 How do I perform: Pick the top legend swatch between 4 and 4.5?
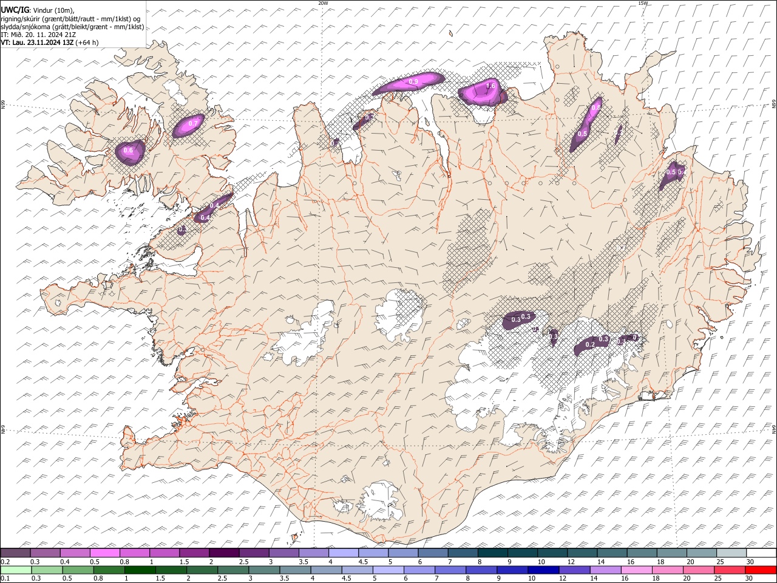pyautogui.click(x=343, y=553)
